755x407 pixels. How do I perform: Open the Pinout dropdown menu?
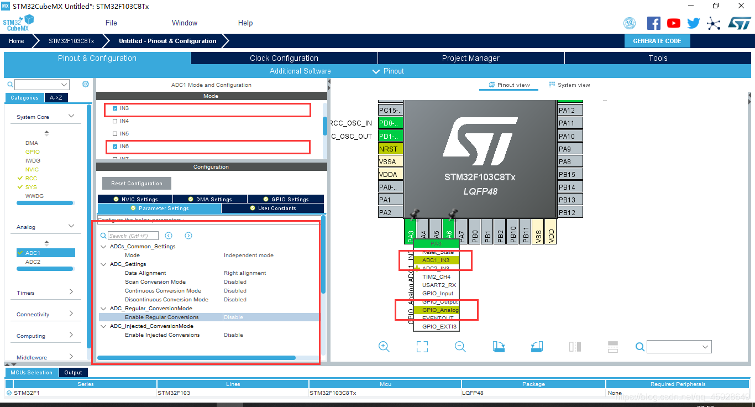(x=388, y=71)
